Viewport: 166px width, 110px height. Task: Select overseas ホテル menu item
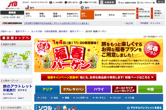(115, 15)
